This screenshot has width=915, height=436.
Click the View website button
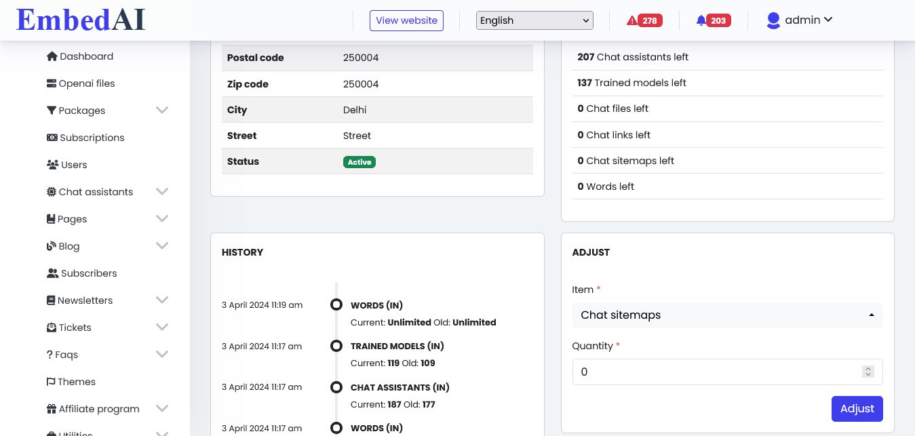coord(406,20)
